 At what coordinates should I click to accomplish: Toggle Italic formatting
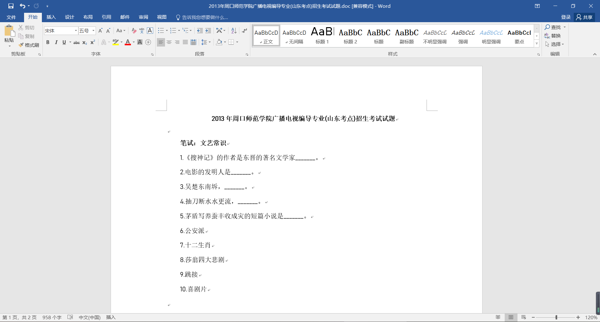pyautogui.click(x=56, y=42)
